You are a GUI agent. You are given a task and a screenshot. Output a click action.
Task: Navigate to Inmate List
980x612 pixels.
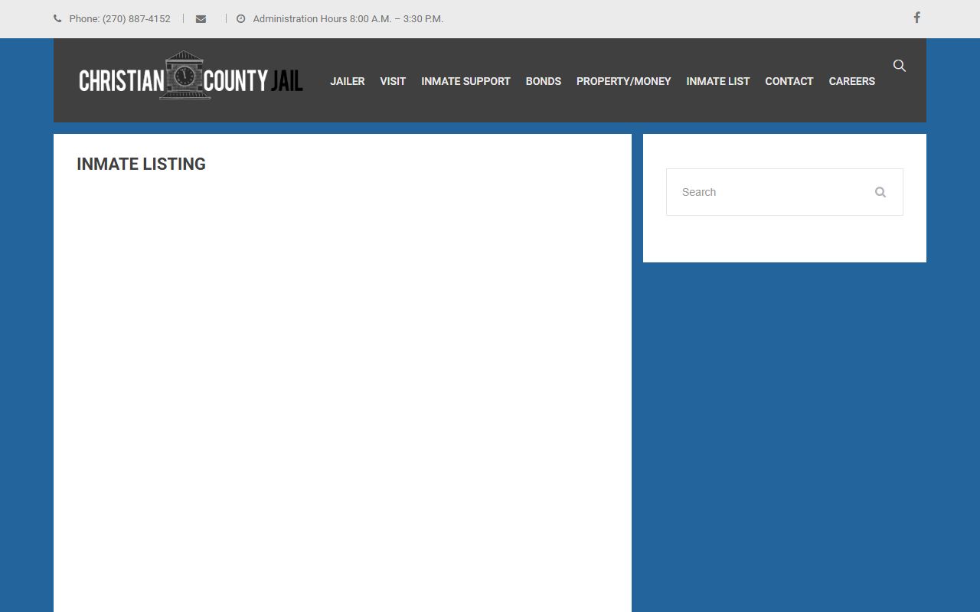[x=717, y=81]
